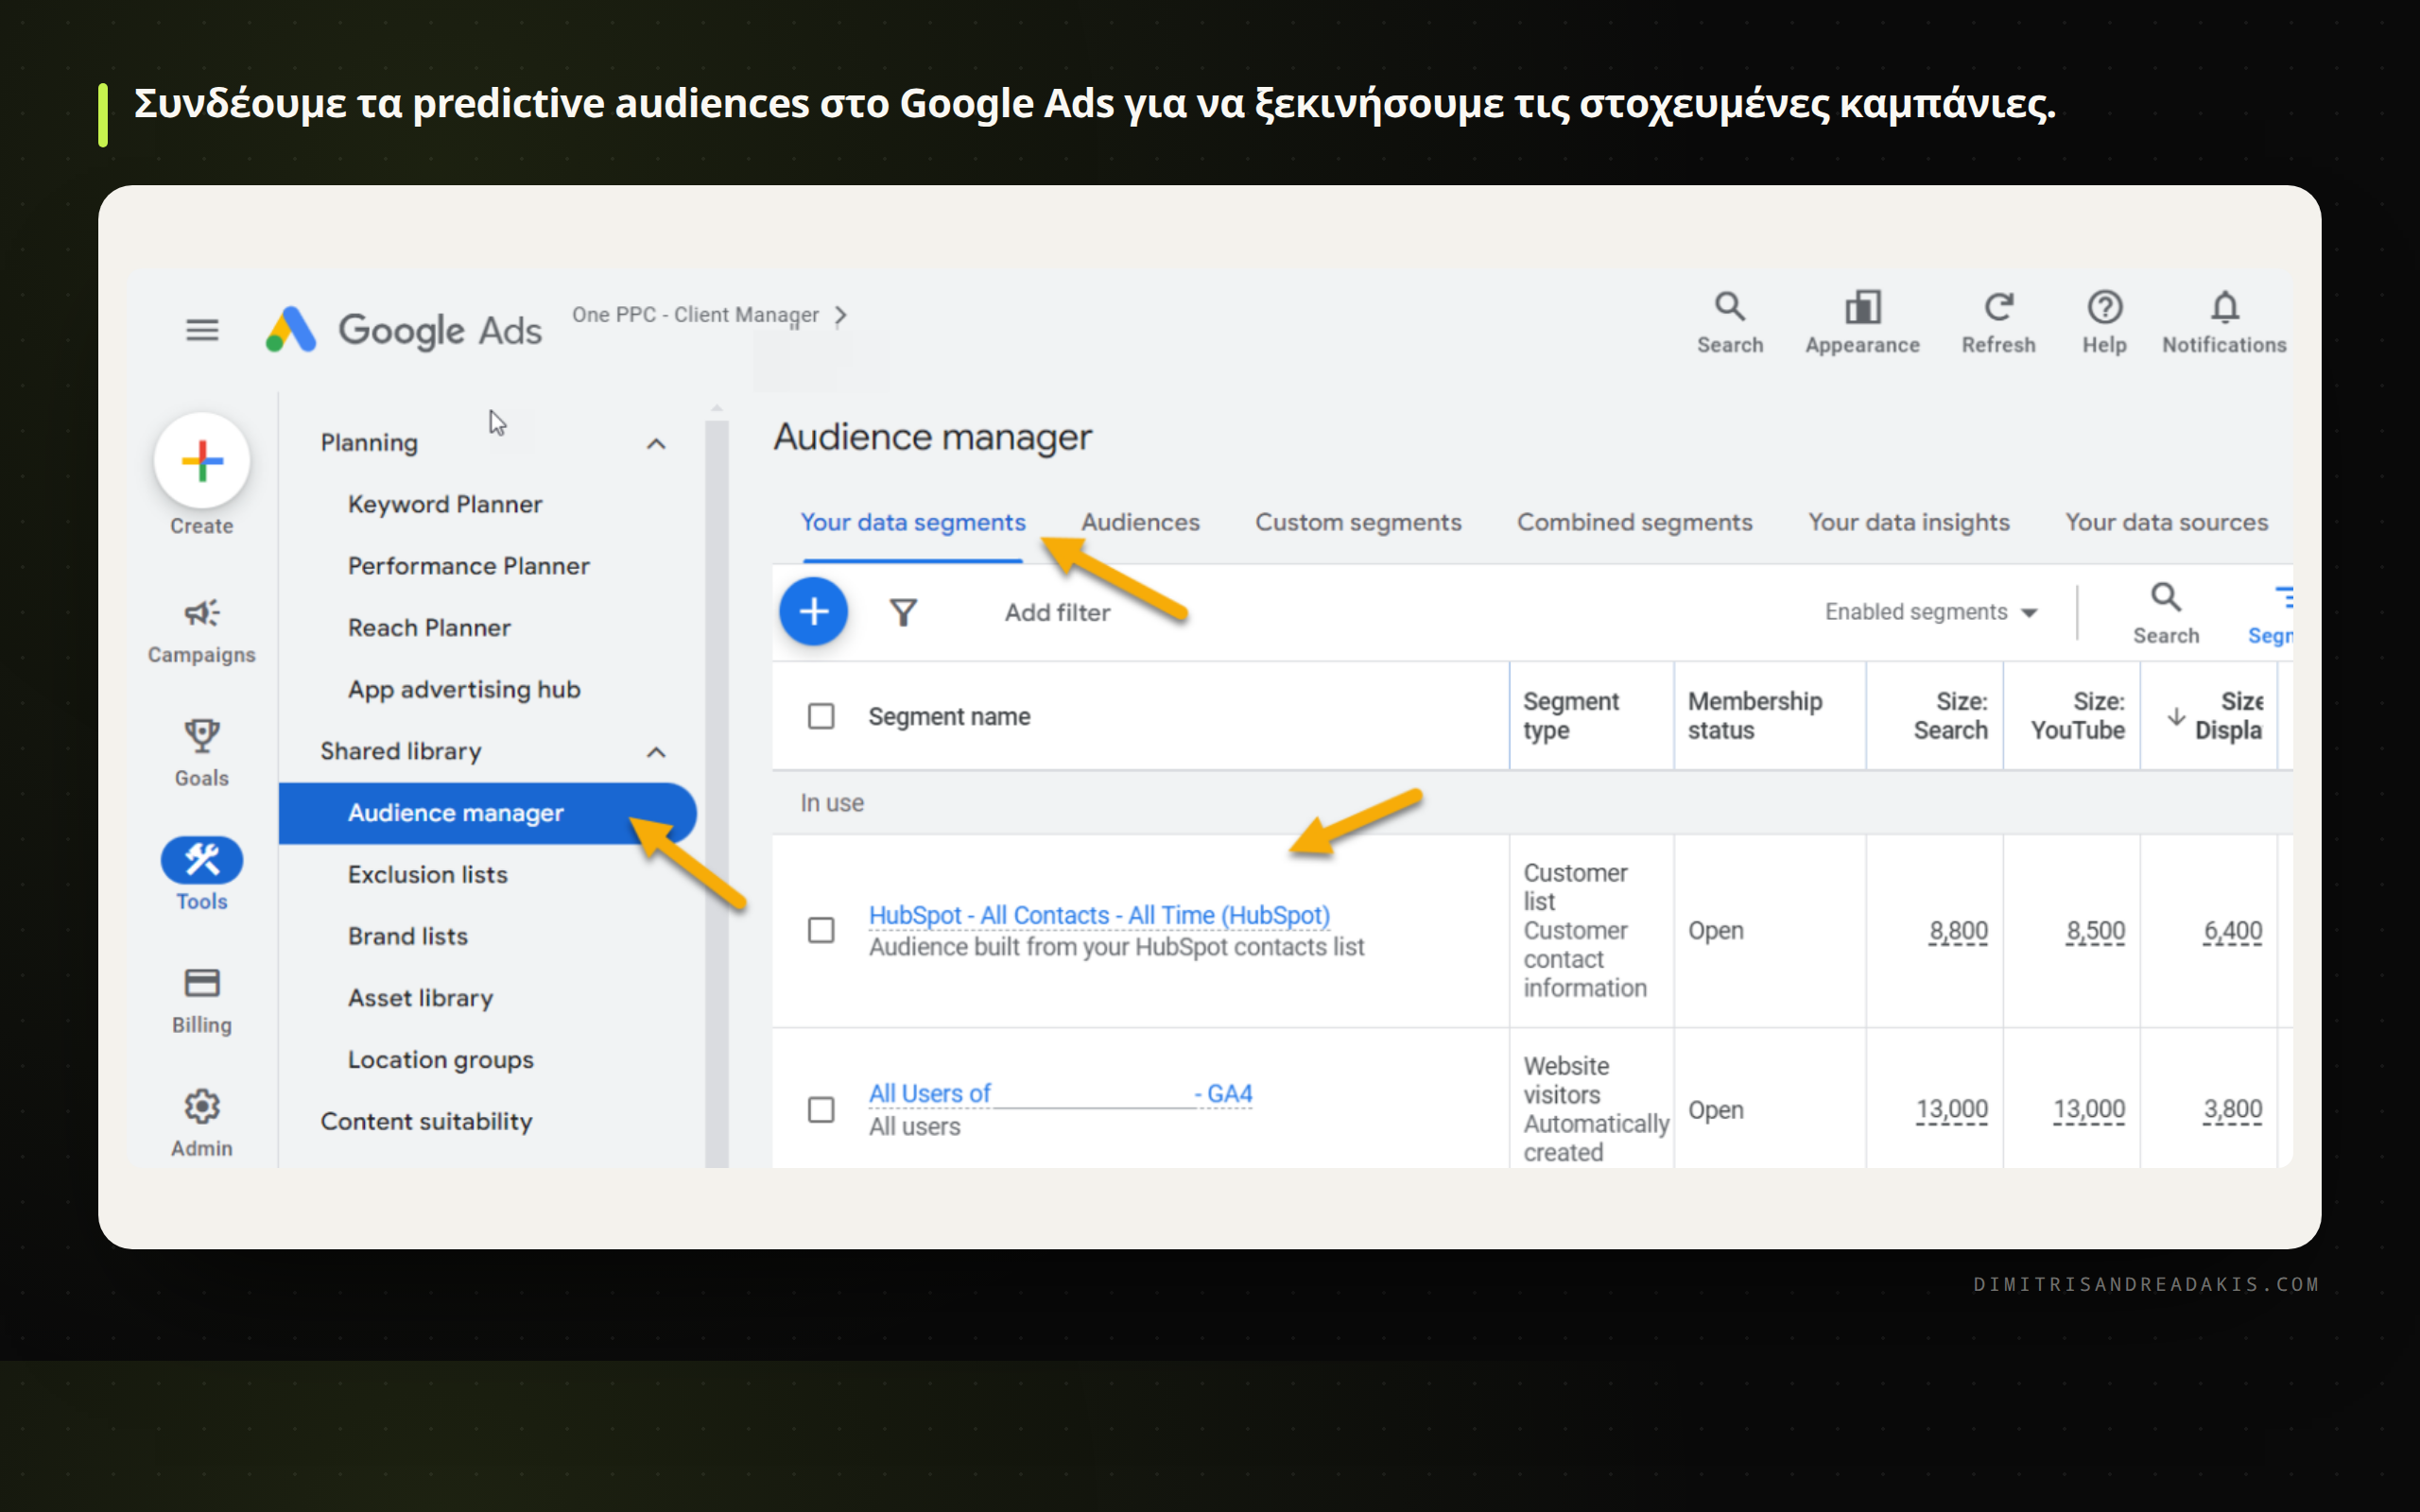2420x1512 pixels.
Task: Open Your data sources tab
Action: pos(2166,522)
